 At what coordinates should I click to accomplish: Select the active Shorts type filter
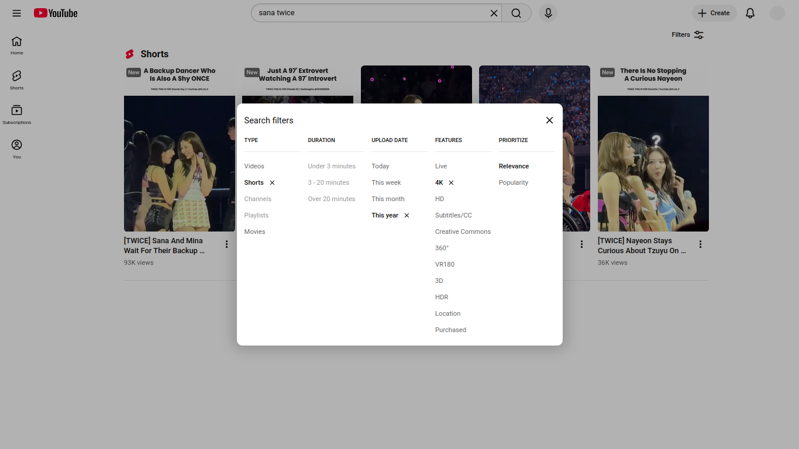[x=254, y=183]
